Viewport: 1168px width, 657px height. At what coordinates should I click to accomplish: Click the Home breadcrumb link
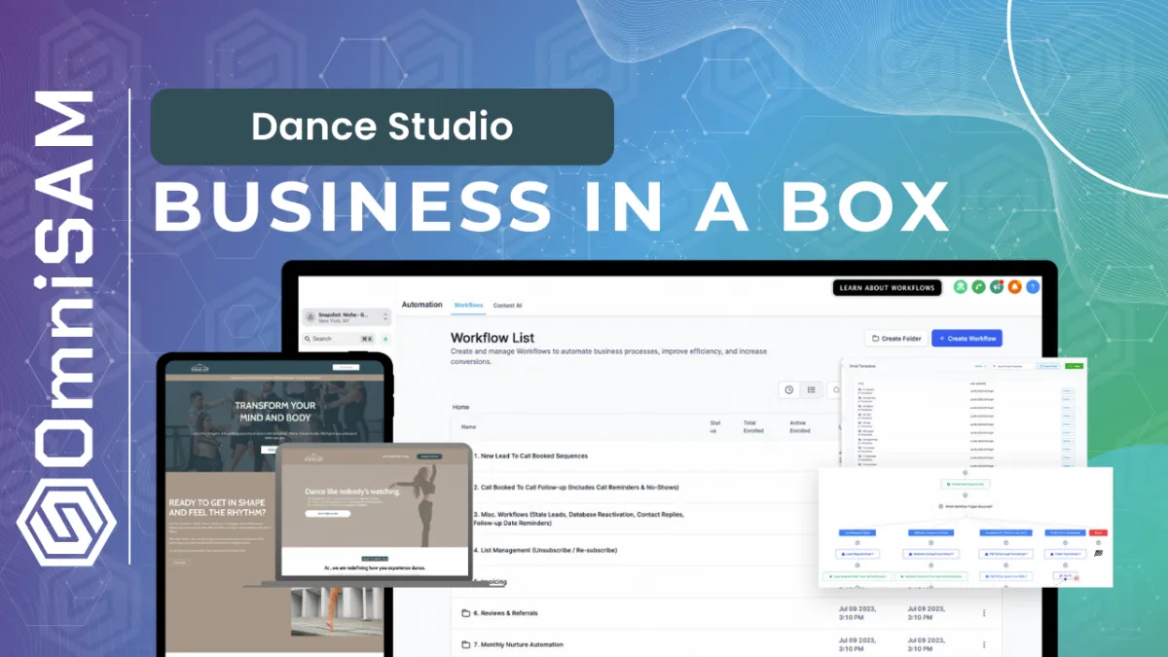(x=461, y=406)
